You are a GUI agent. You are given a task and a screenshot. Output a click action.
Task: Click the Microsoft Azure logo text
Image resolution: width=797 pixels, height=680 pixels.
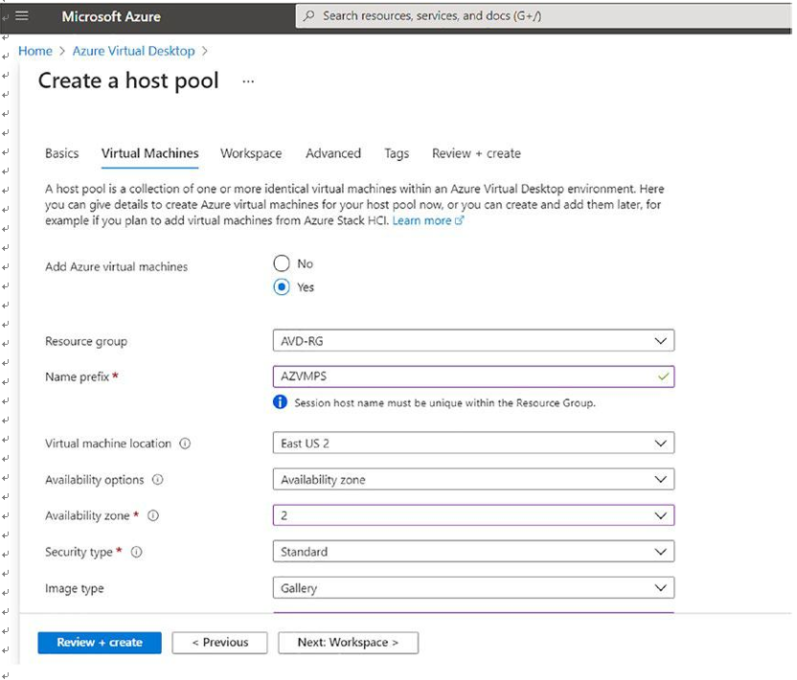click(111, 17)
